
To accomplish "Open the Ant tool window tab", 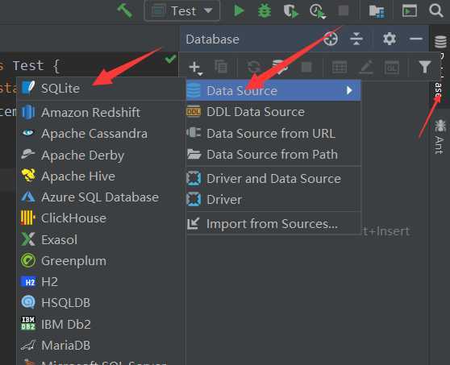I will (x=440, y=138).
